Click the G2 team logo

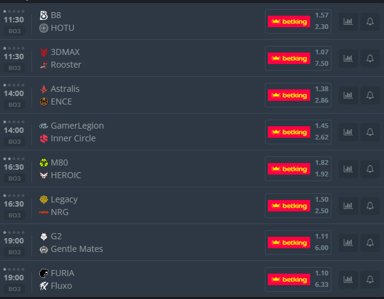pos(44,236)
